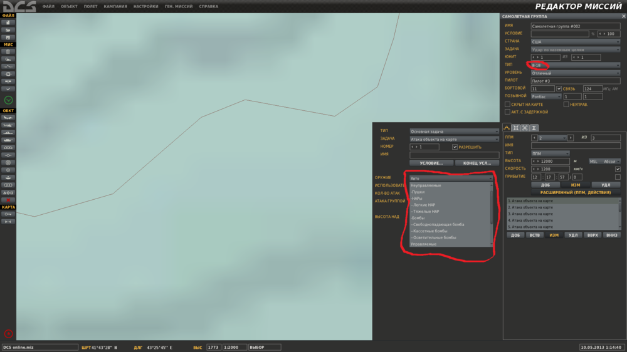The height and width of the screenshot is (352, 627).
Task: Open the ТИП aircraft dropdown showing B-1B
Action: click(x=576, y=65)
